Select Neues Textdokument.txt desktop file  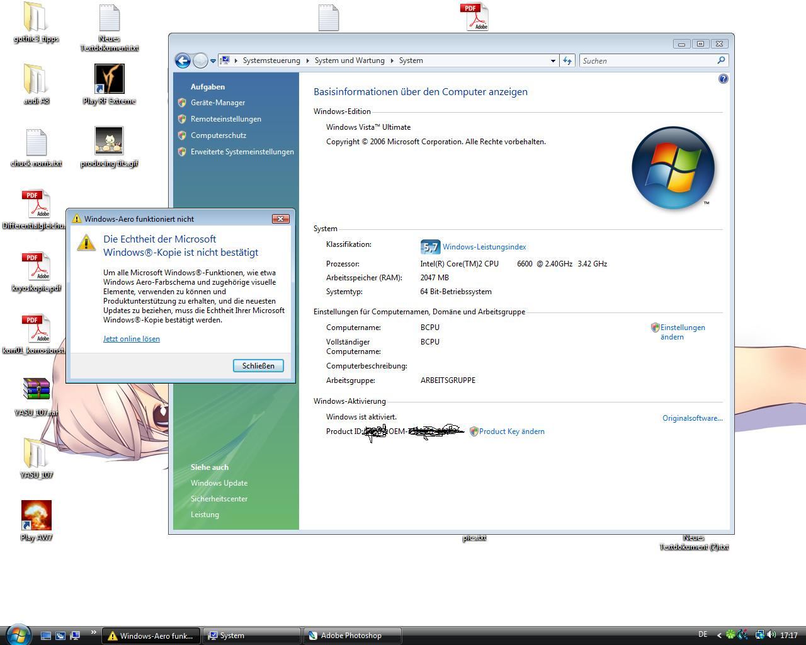tap(109, 28)
